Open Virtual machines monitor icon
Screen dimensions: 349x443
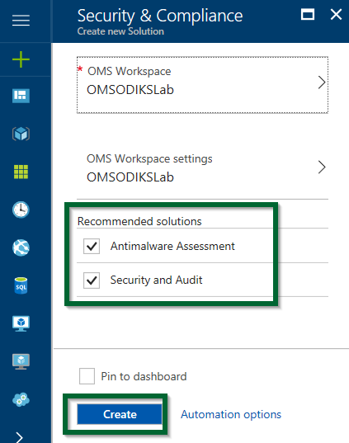(x=21, y=323)
